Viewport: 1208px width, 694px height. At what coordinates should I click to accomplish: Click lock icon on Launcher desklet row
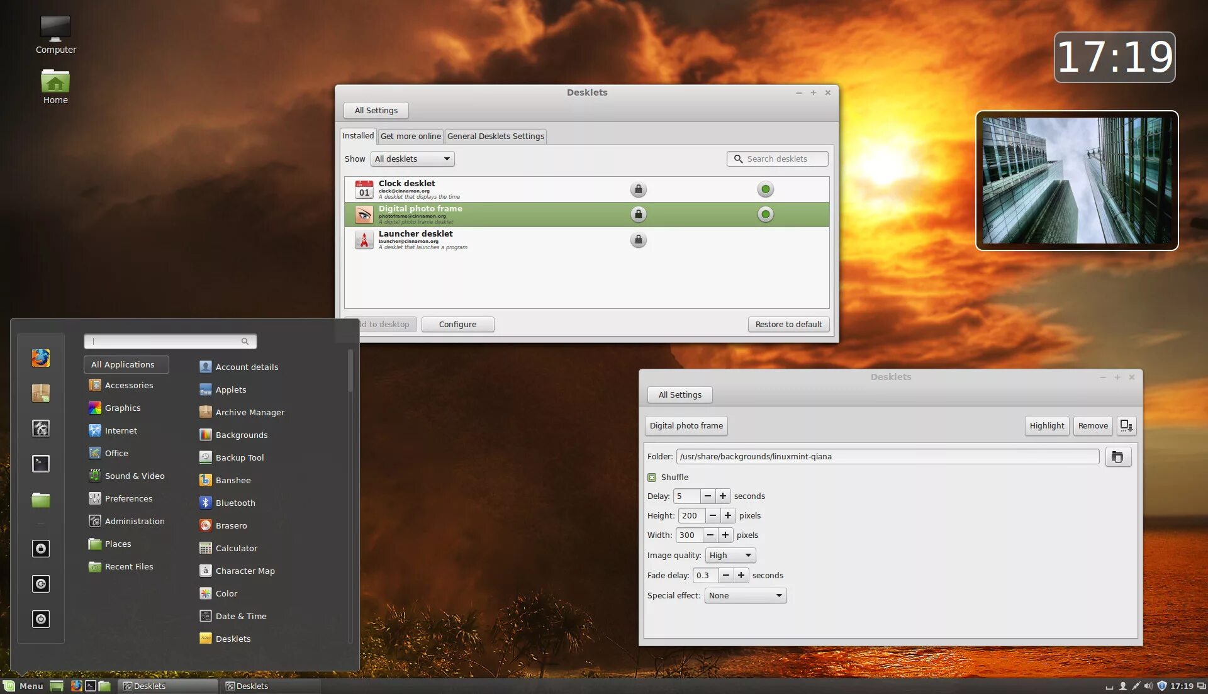point(638,240)
